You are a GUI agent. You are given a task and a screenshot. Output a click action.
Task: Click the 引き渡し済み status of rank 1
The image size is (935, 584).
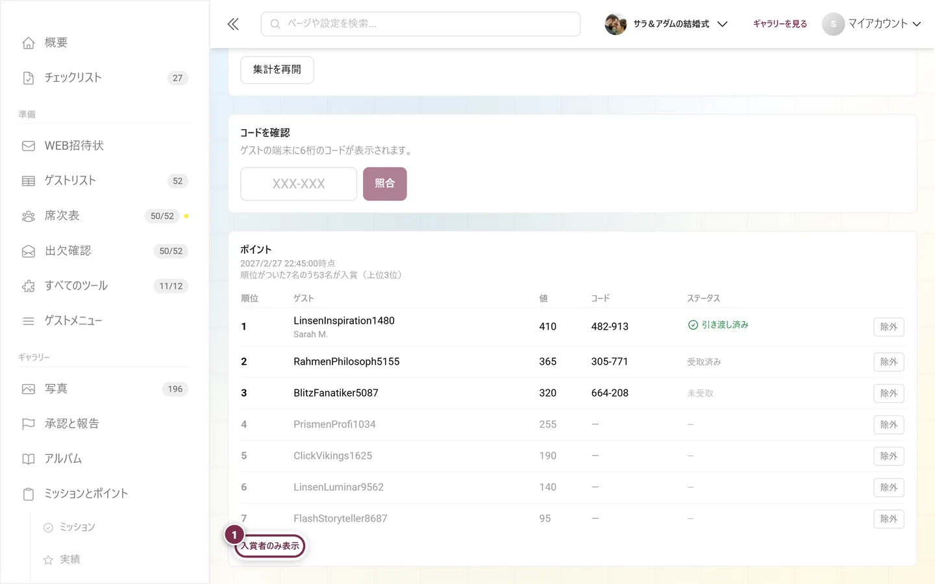pyautogui.click(x=718, y=325)
